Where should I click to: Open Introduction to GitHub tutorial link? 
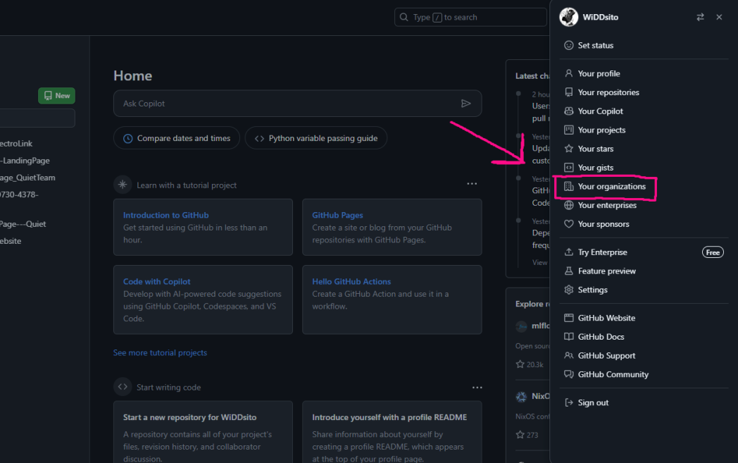tap(165, 215)
